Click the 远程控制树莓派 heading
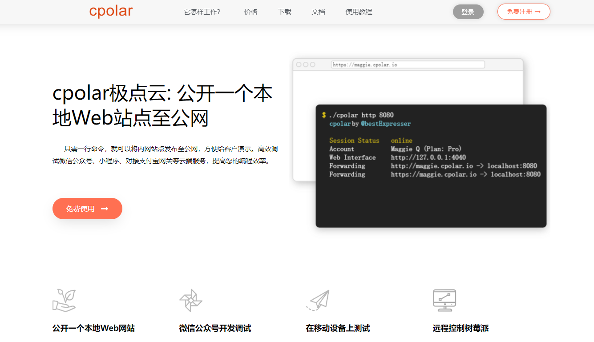 461,328
